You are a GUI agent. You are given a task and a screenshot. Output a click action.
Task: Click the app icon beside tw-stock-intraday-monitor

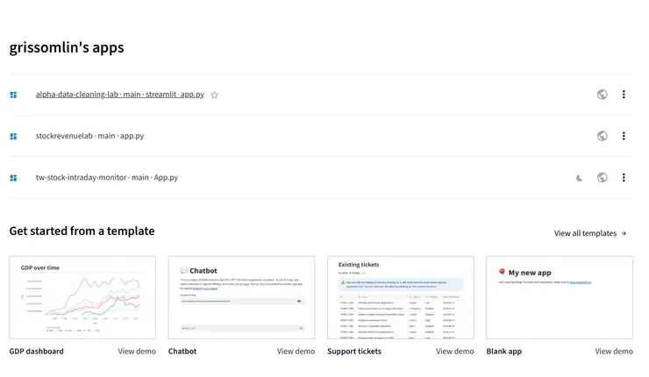point(13,177)
